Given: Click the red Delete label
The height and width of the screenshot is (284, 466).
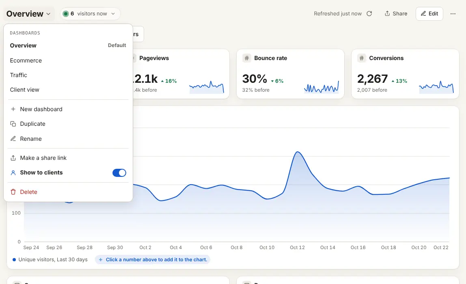Looking at the screenshot, I should pos(28,192).
